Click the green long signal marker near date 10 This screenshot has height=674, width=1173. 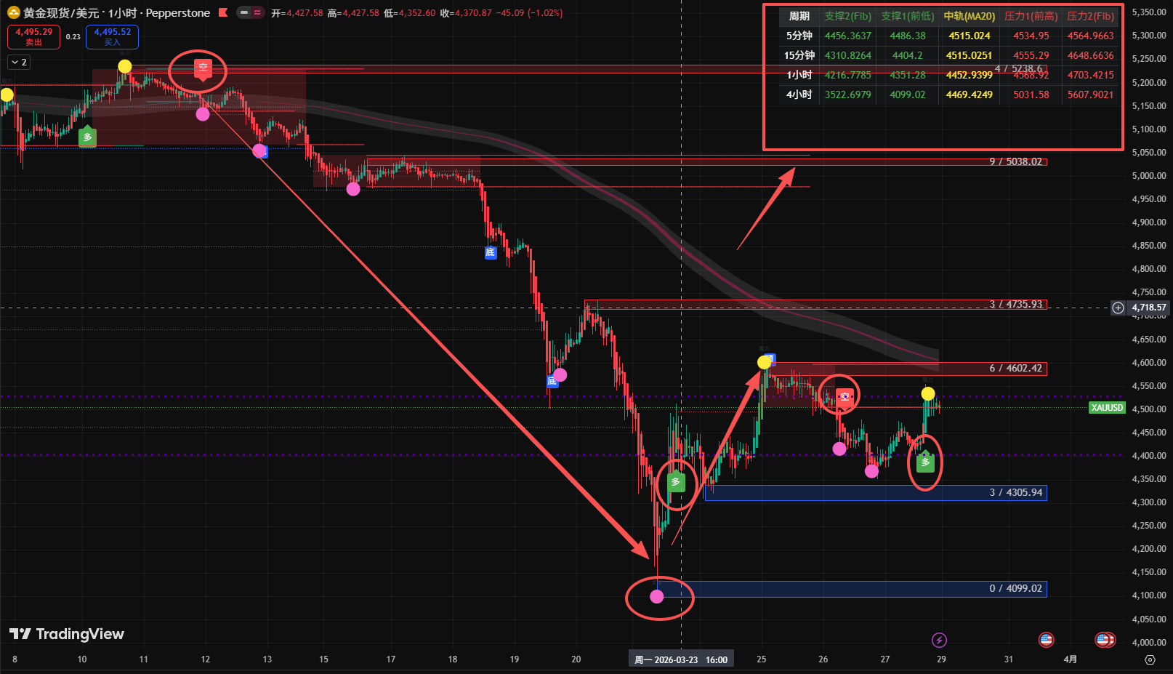pyautogui.click(x=87, y=137)
